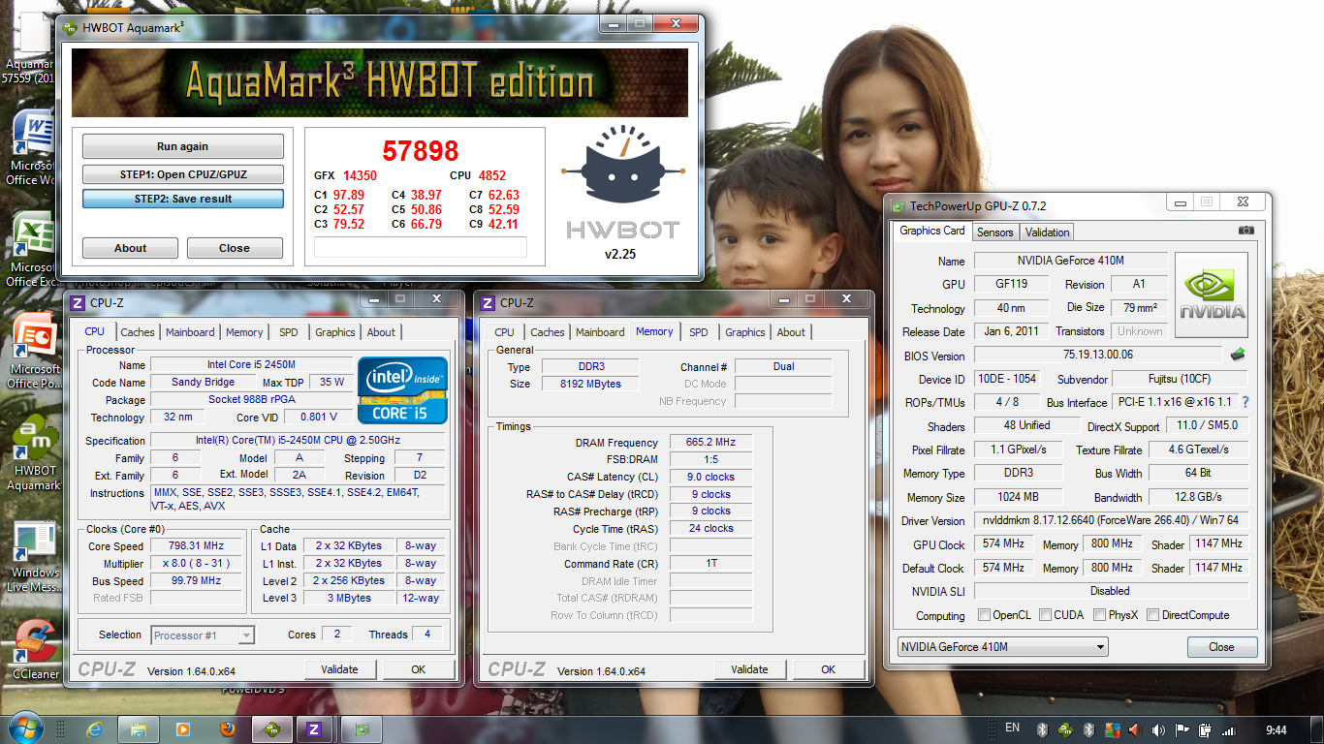1324x744 pixels.
Task: Click the EN language indicator in taskbar
Action: (1012, 728)
